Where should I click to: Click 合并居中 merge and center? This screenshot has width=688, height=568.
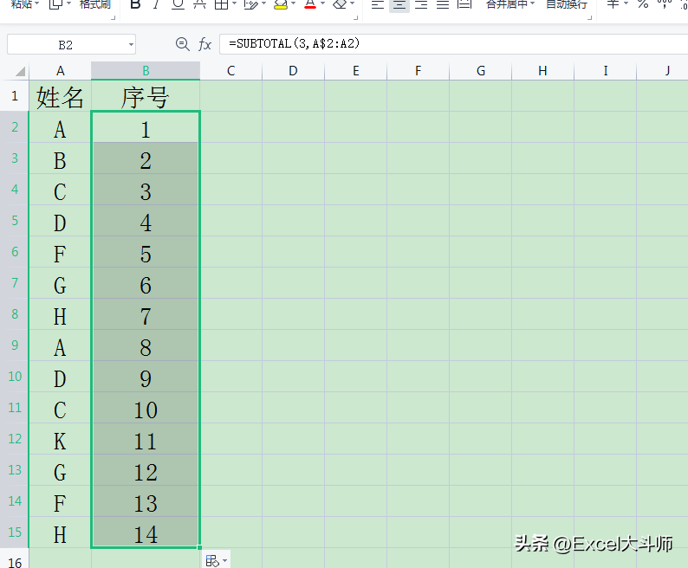click(x=507, y=5)
